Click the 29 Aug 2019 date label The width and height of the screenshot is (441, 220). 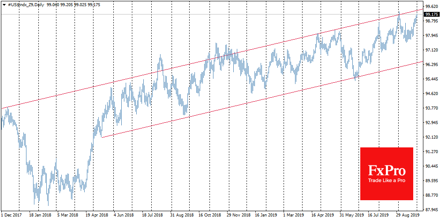(x=408, y=216)
